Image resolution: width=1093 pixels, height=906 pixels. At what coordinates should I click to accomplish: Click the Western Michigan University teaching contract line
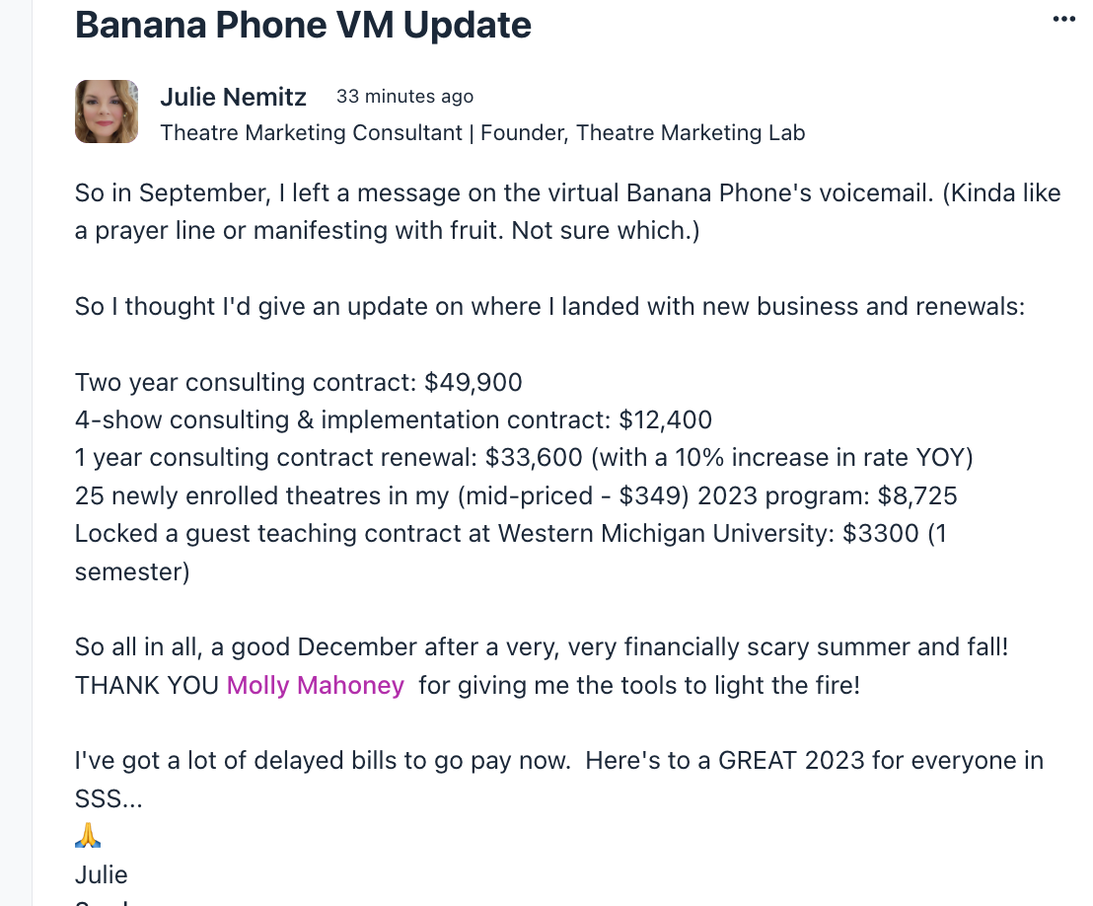pos(513,533)
